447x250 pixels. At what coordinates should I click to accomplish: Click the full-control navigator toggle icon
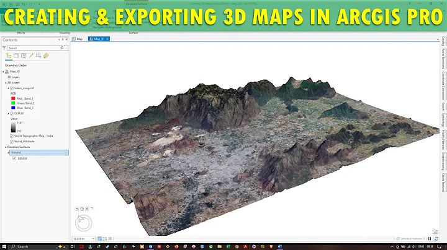(x=82, y=209)
